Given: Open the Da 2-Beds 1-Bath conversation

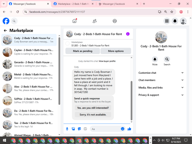Looking at the screenshot, I should point(29,113).
